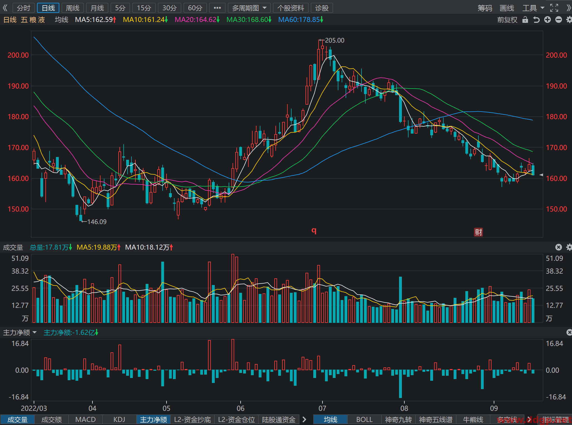Open main chart settings gear
Image resolution: width=572 pixels, height=425 pixels.
click(569, 19)
